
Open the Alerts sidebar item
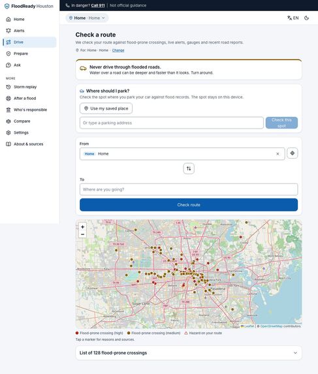pyautogui.click(x=29, y=31)
